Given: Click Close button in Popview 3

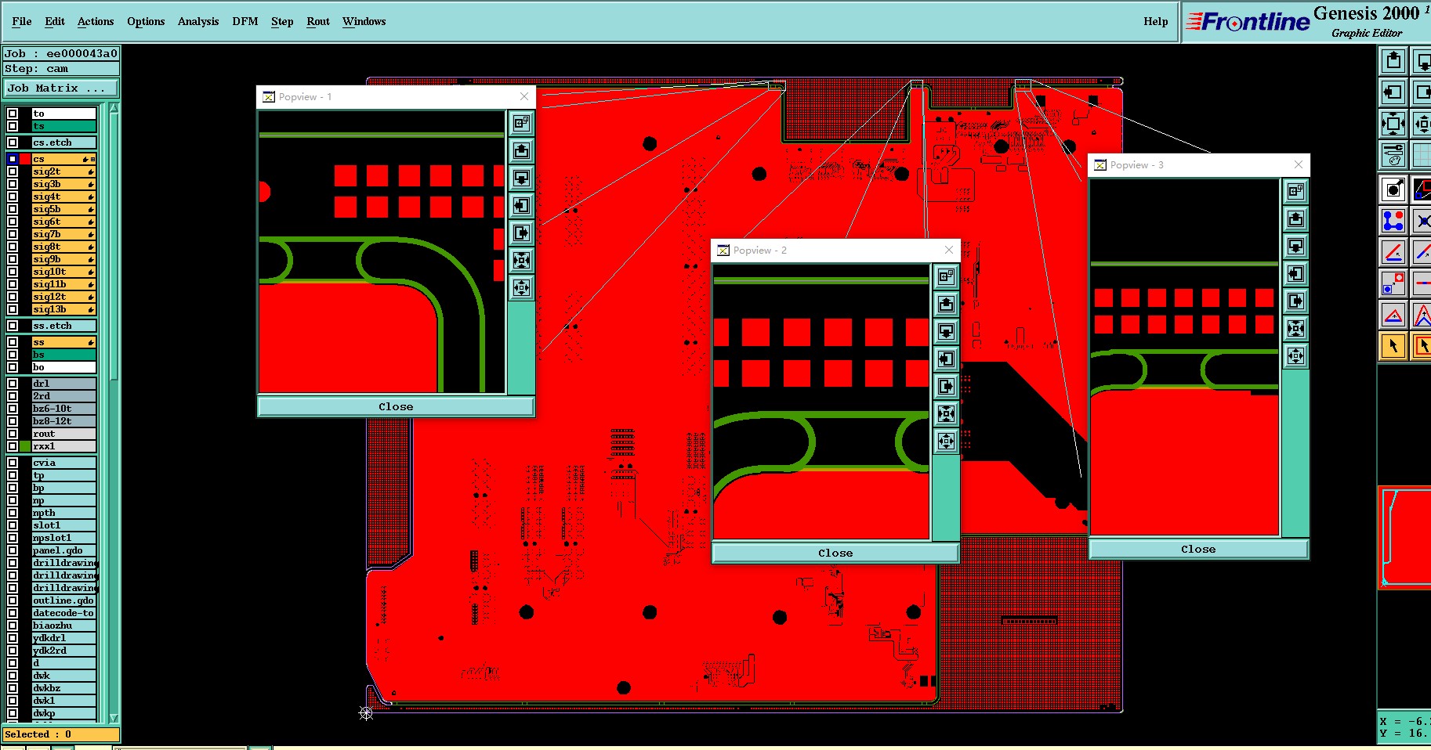Looking at the screenshot, I should click(x=1198, y=550).
